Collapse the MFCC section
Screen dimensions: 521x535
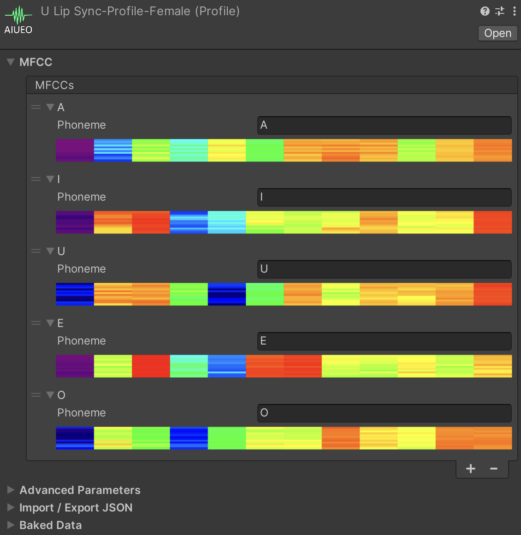pyautogui.click(x=11, y=62)
